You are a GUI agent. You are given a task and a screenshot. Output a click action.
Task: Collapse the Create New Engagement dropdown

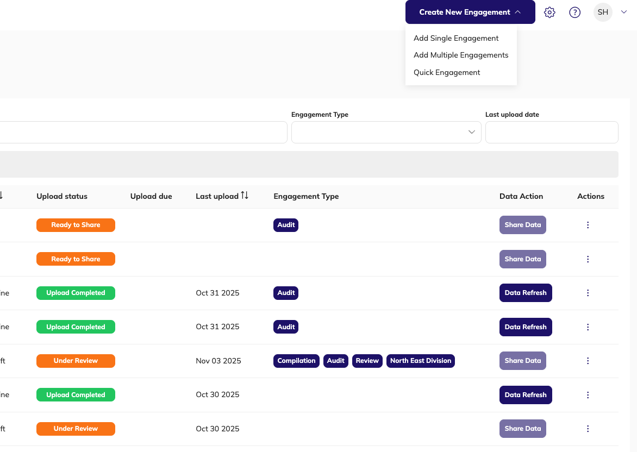tap(470, 12)
